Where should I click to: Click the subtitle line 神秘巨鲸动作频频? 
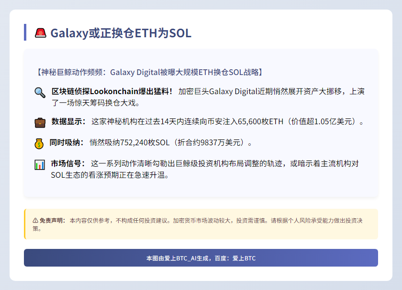(x=149, y=72)
